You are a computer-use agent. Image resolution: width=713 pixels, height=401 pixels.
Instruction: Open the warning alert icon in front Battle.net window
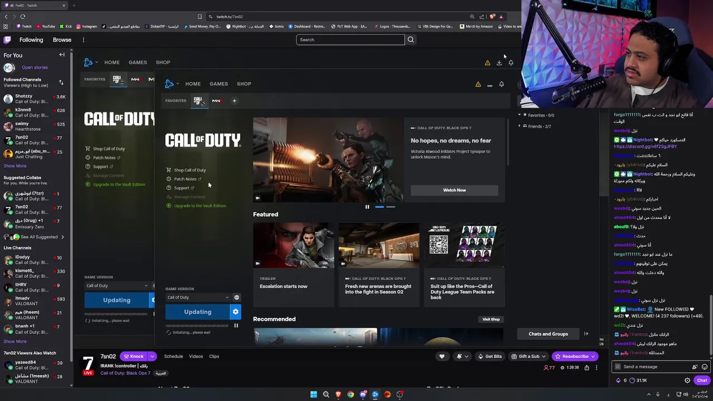point(478,84)
